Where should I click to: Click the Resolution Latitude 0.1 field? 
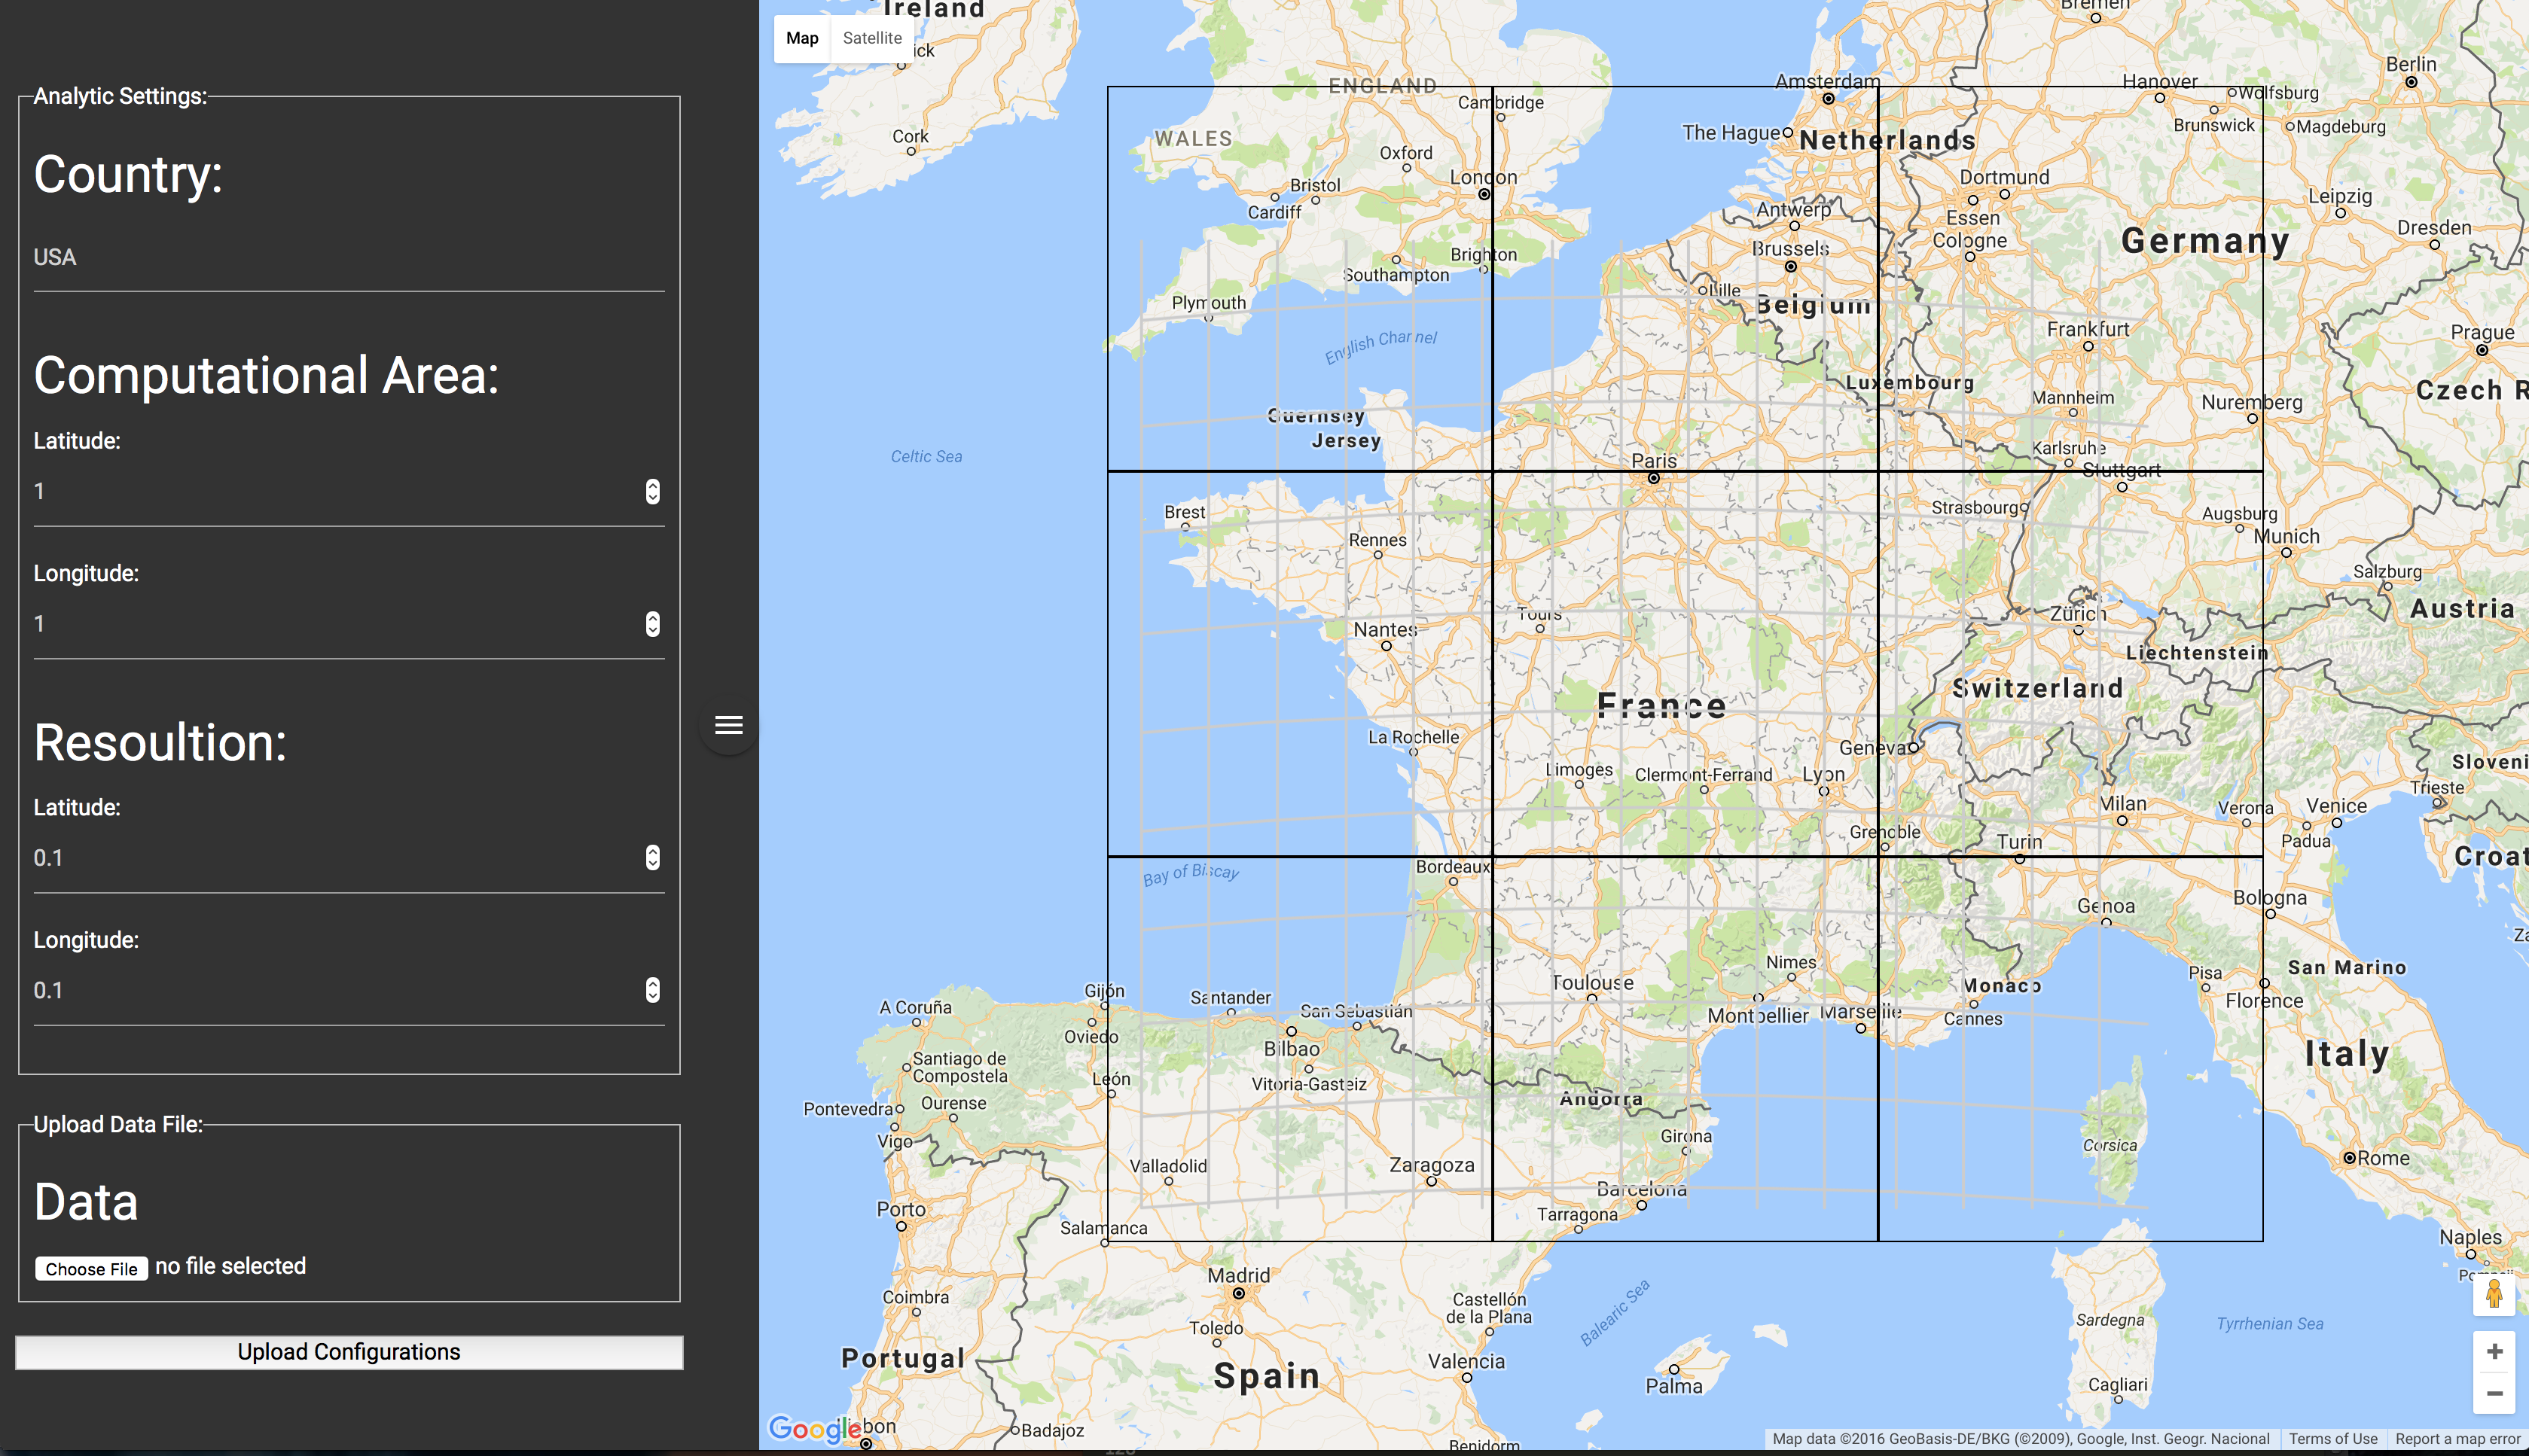330,858
